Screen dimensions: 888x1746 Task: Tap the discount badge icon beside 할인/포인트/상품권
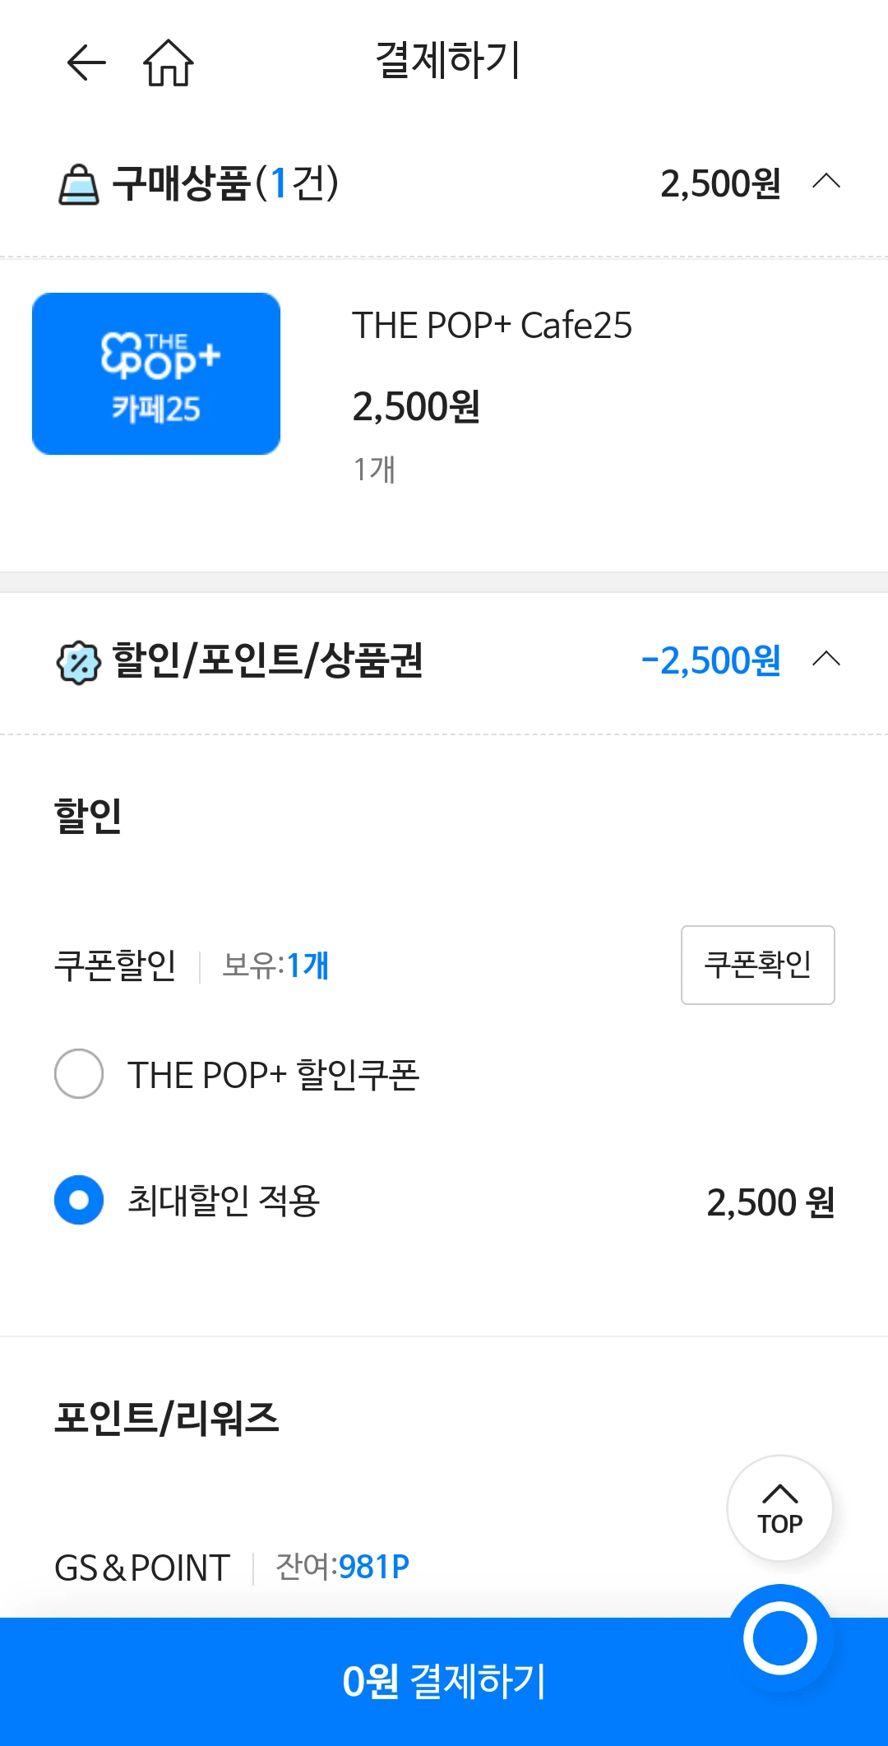[x=78, y=663]
